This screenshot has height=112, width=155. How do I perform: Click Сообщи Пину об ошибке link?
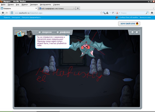[129, 18]
